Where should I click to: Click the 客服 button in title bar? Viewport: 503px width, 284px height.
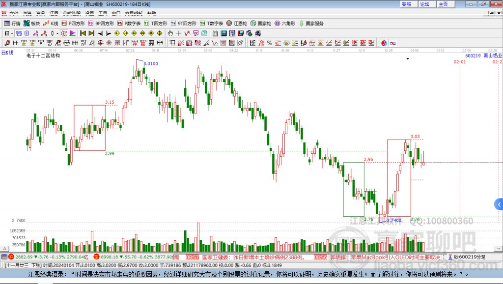pos(409,4)
